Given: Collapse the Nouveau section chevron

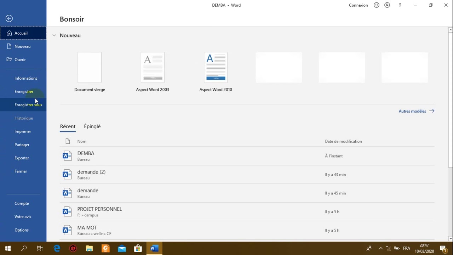Looking at the screenshot, I should 54,35.
